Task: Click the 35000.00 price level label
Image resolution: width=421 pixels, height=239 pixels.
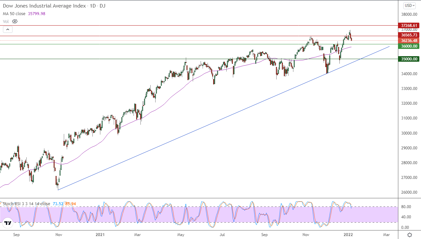Action: 409,59
